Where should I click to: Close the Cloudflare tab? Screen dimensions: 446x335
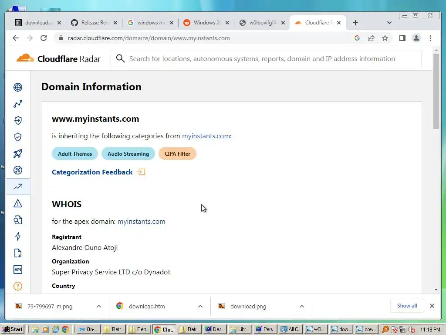click(339, 23)
